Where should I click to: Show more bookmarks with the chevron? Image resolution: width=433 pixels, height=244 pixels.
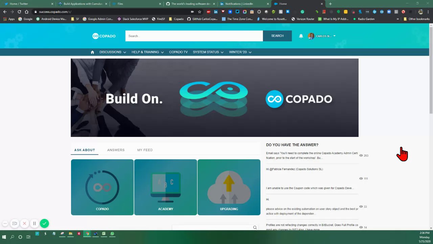(398, 19)
